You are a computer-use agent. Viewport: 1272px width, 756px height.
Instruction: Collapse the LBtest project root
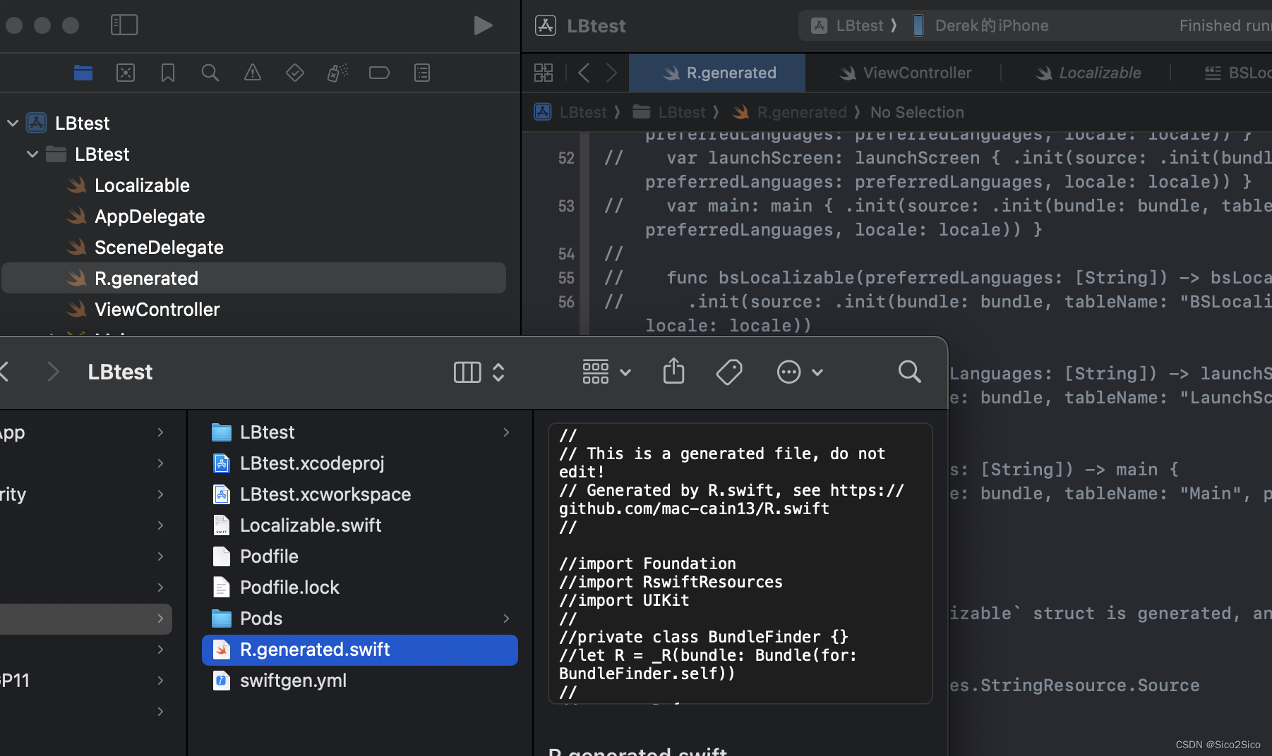pos(13,123)
